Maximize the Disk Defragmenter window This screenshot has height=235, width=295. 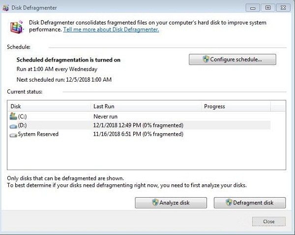tap(267, 7)
